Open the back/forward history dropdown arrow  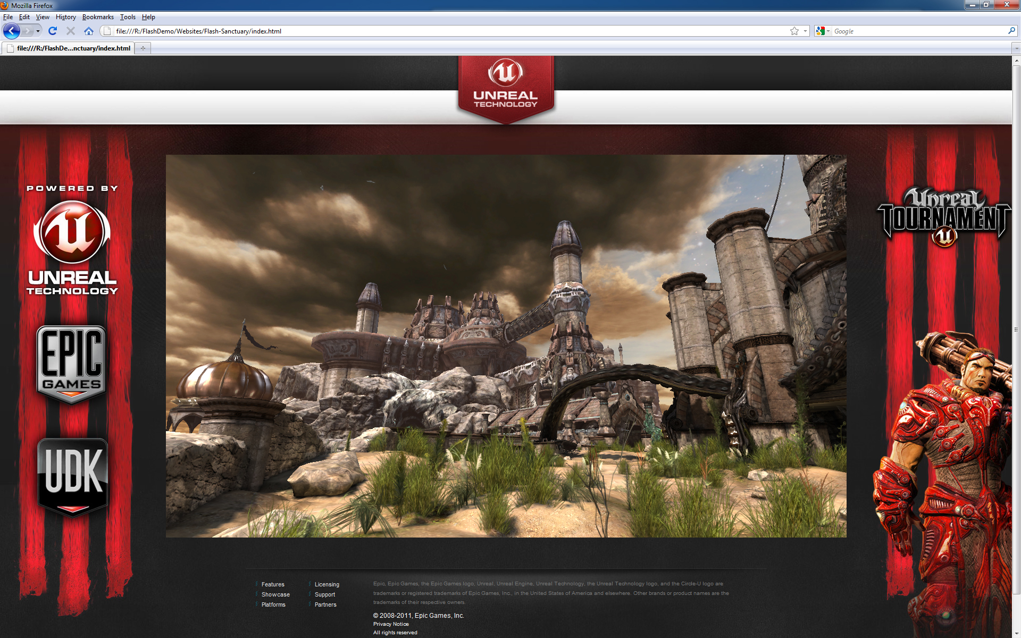click(x=38, y=31)
